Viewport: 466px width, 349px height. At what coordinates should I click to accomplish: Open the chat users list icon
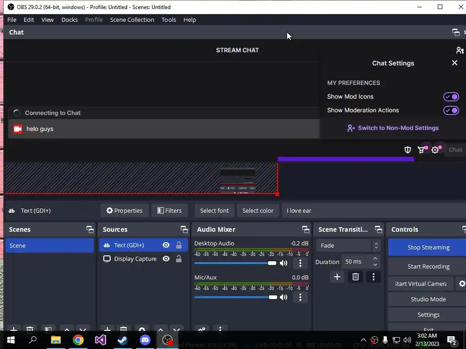pyautogui.click(x=460, y=50)
